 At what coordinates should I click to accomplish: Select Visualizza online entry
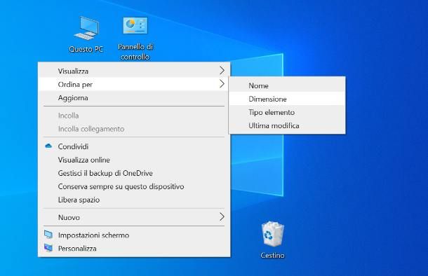[134, 160]
